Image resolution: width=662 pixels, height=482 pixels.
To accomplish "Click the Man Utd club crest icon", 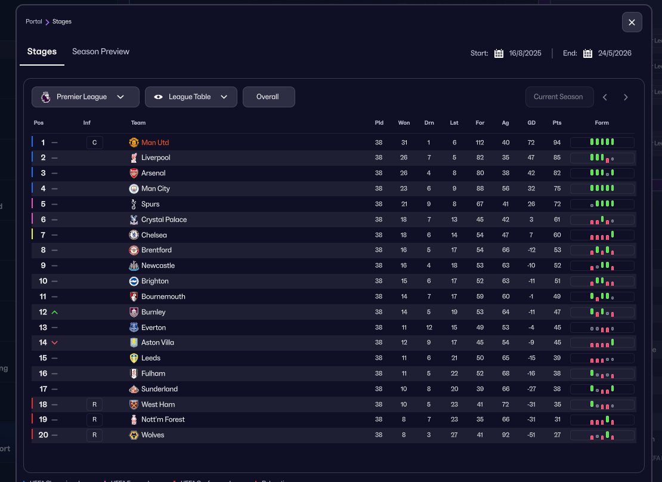I will (134, 143).
